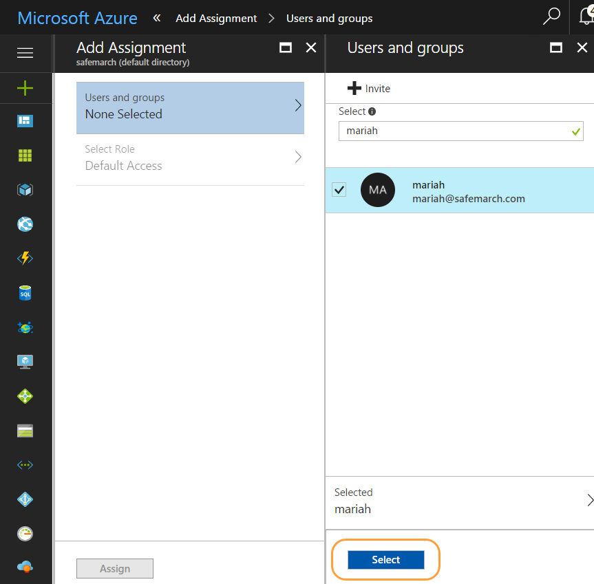Click the SQL databases icon
Image resolution: width=594 pixels, height=584 pixels.
(x=25, y=293)
